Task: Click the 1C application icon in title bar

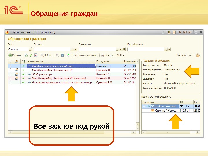Action: click(7, 32)
